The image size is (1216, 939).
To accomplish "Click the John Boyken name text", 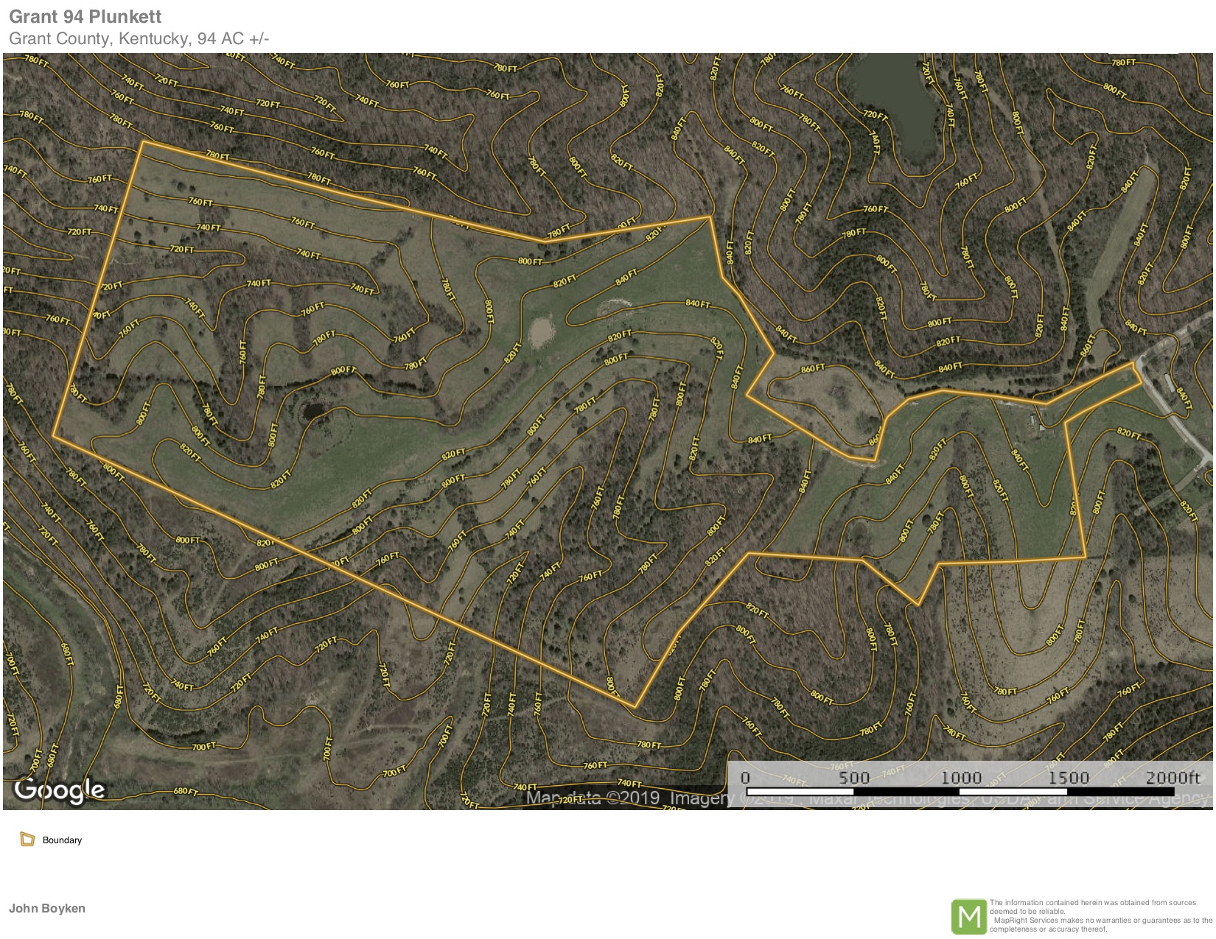I will (x=47, y=908).
